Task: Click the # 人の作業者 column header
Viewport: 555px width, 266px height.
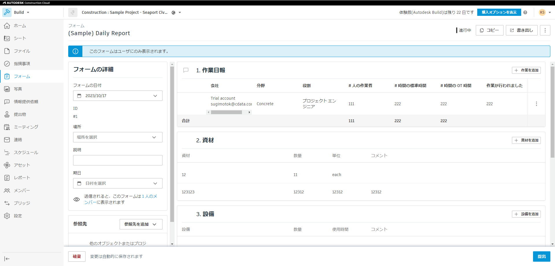Action: coord(360,86)
